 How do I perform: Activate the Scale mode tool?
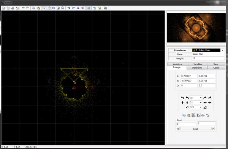click(58, 8)
